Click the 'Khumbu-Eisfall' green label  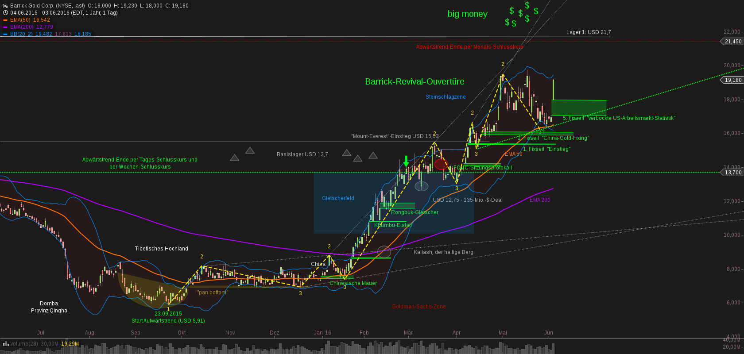pyautogui.click(x=393, y=225)
